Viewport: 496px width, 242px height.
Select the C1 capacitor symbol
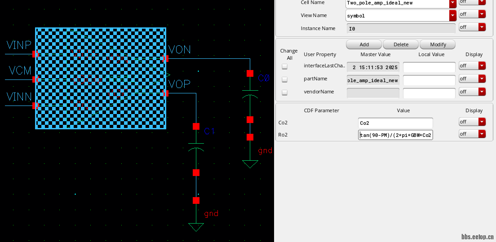coord(196,149)
